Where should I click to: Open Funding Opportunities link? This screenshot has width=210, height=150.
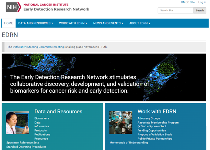[x=152, y=130]
